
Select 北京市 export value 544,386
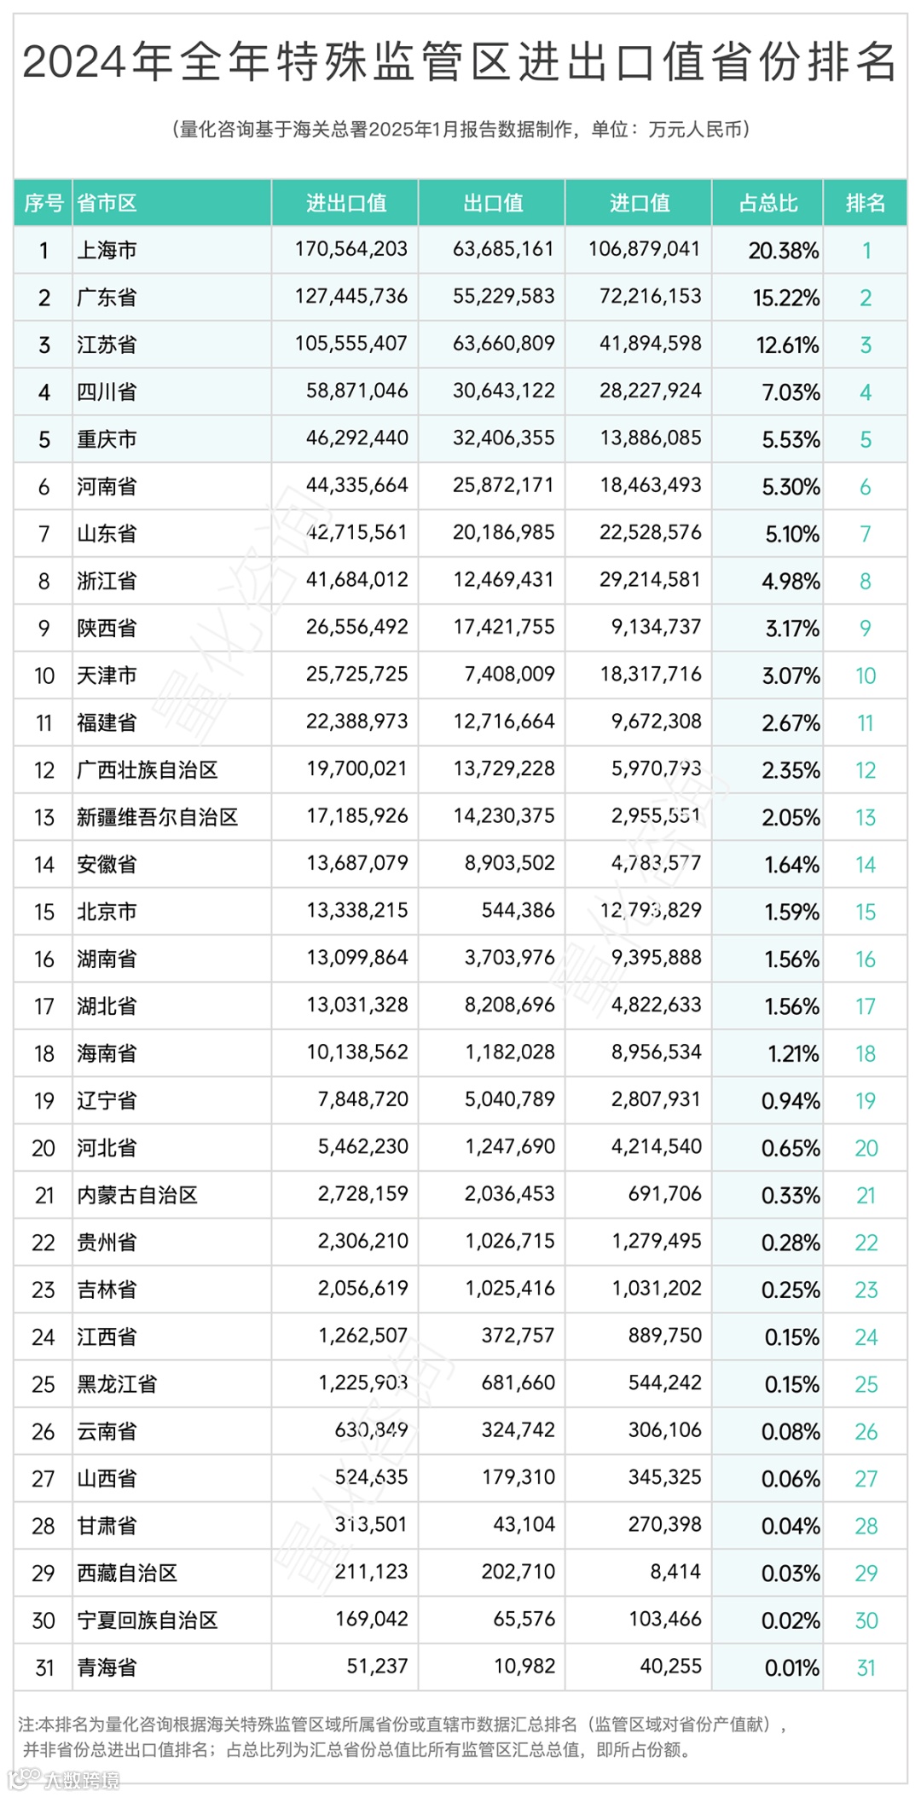pos(518,910)
